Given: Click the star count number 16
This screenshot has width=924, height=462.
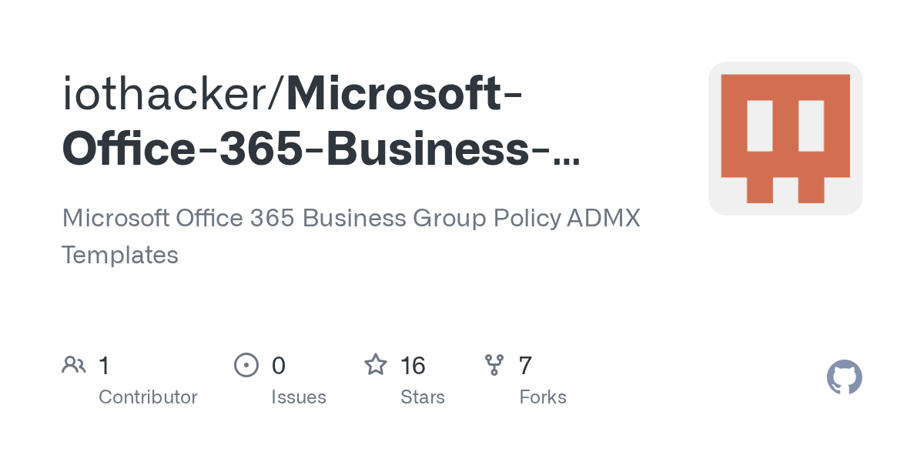Looking at the screenshot, I should (413, 365).
